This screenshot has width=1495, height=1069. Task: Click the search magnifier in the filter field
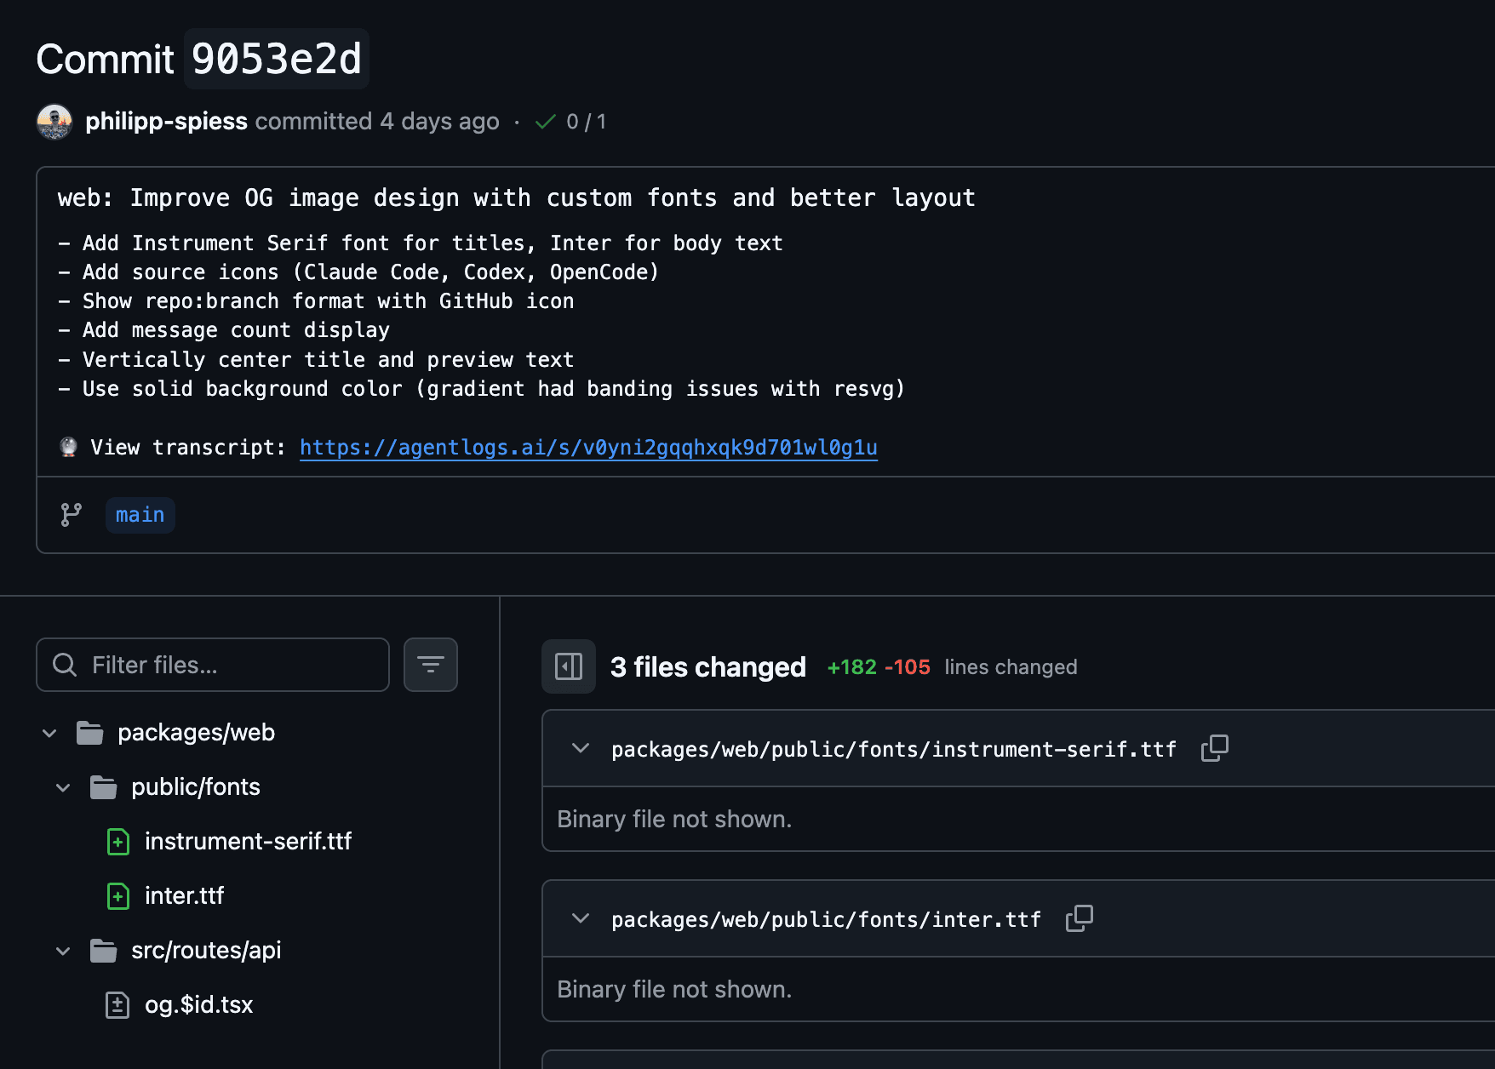pos(64,664)
